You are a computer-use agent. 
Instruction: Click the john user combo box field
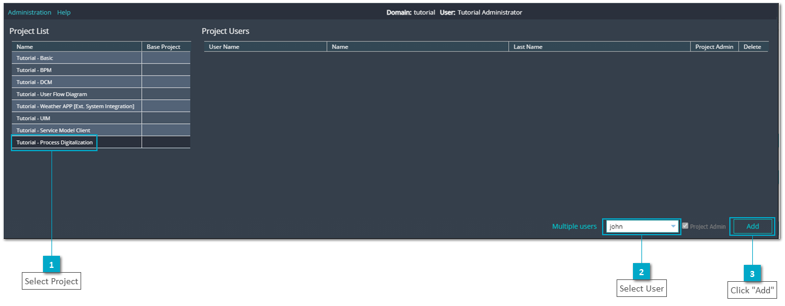(641, 227)
